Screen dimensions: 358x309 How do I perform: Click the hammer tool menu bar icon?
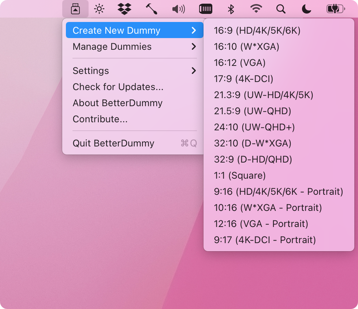click(152, 9)
